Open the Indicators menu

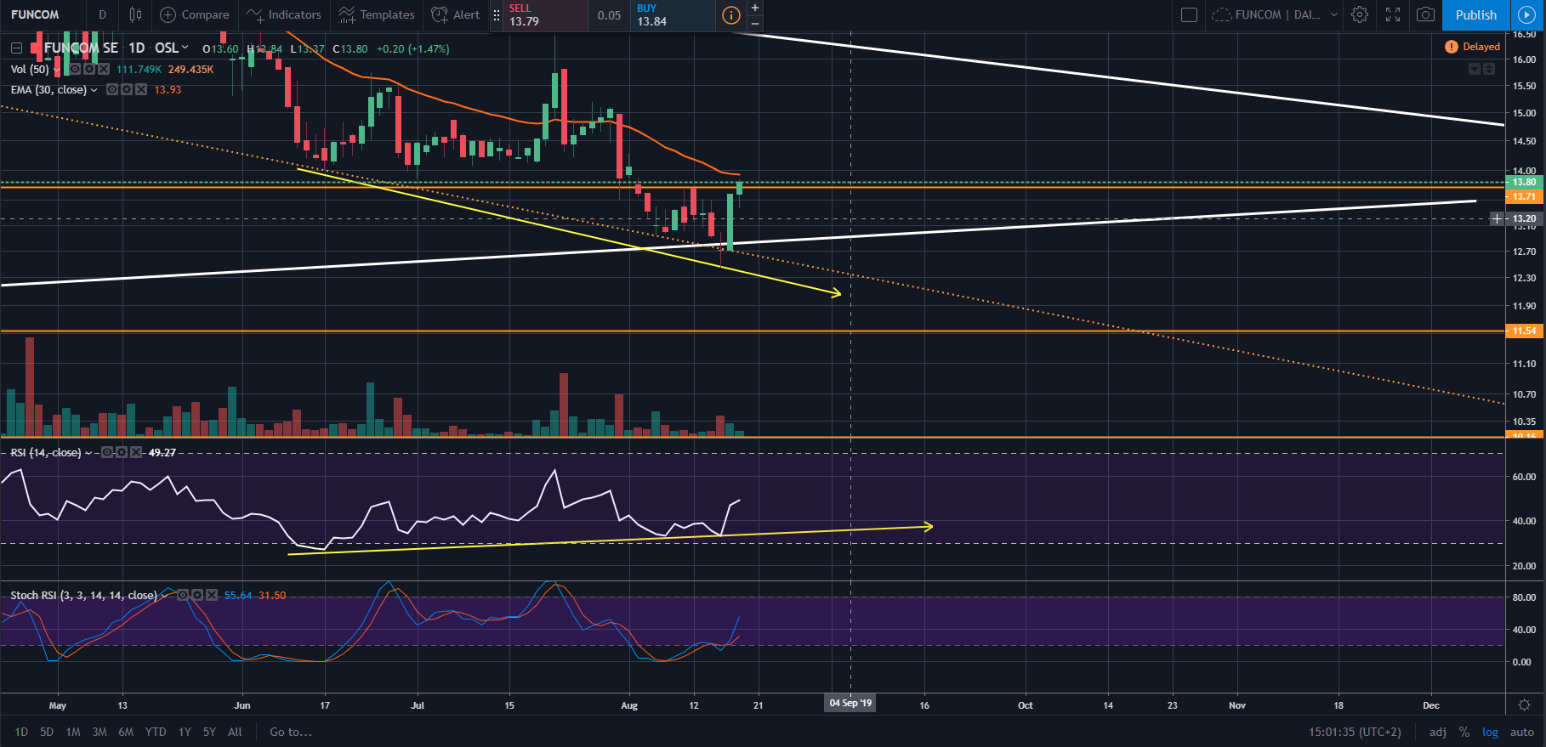tap(284, 14)
